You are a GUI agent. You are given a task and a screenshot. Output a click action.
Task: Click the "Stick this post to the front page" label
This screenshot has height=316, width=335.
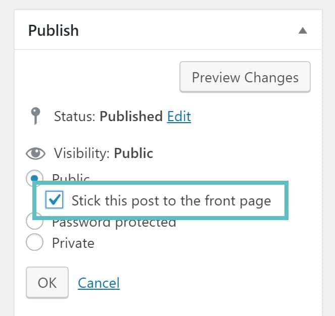[x=171, y=201]
